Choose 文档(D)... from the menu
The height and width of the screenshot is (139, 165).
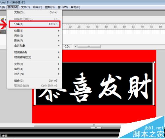coord(34,12)
